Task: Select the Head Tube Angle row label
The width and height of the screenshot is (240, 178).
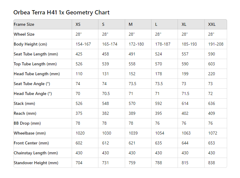Action: [x=33, y=93]
